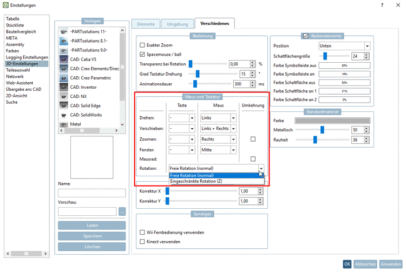Click the Korrektur Y slider handle
This screenshot has width=406, height=272.
tap(167, 201)
